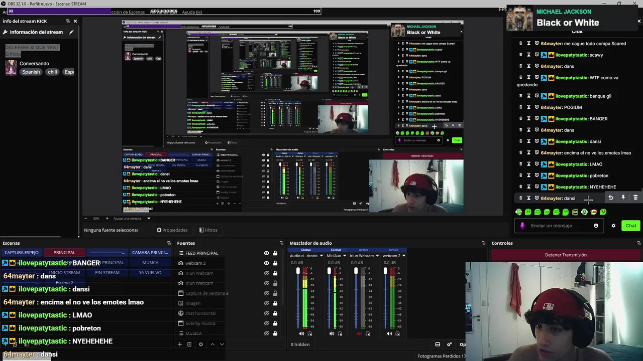Show the chat horizontal source

(267, 313)
